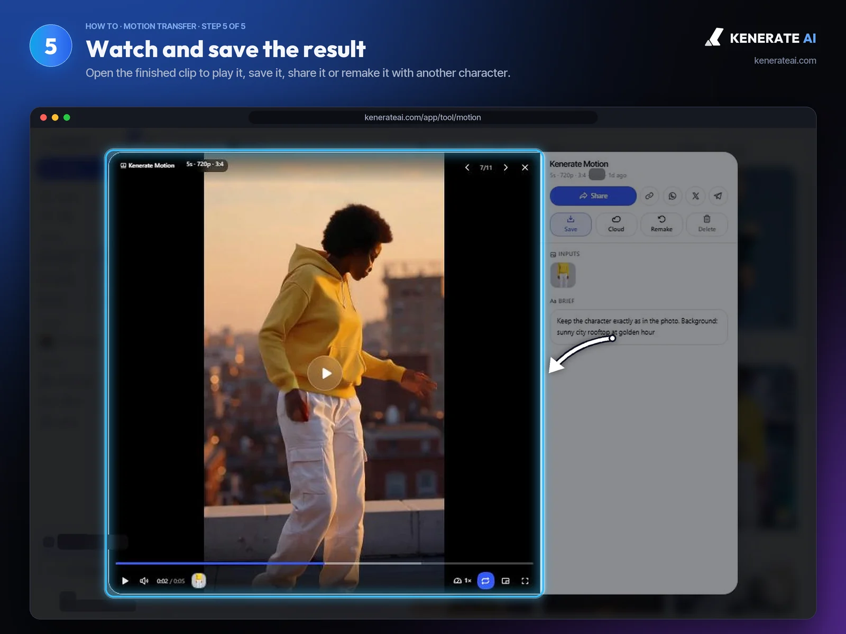Enter fullscreen video mode
Screen dimensions: 846x634
pos(525,581)
